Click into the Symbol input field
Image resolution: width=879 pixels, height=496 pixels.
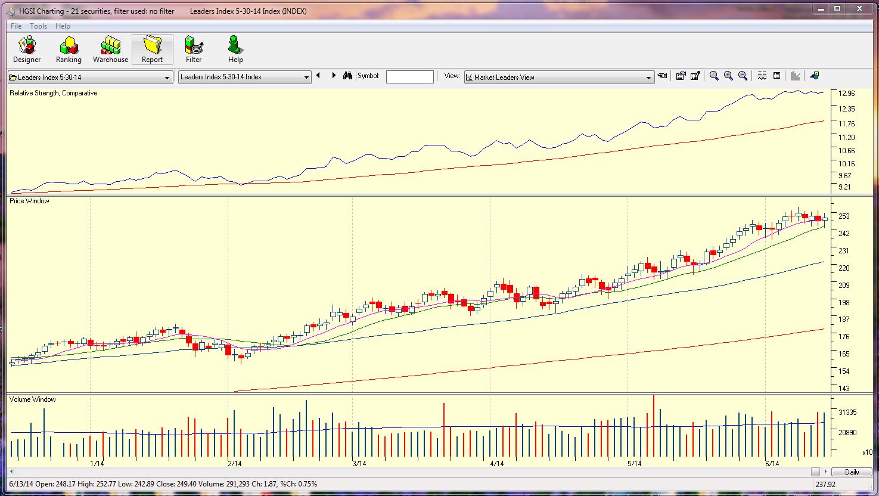click(409, 77)
